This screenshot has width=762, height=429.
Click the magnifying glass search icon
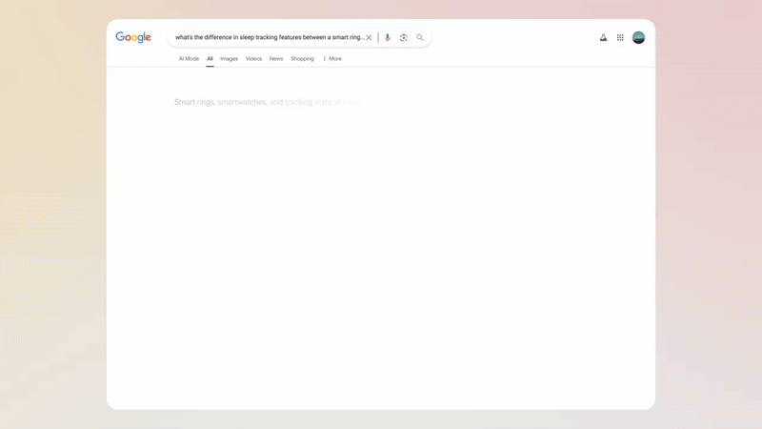point(420,38)
